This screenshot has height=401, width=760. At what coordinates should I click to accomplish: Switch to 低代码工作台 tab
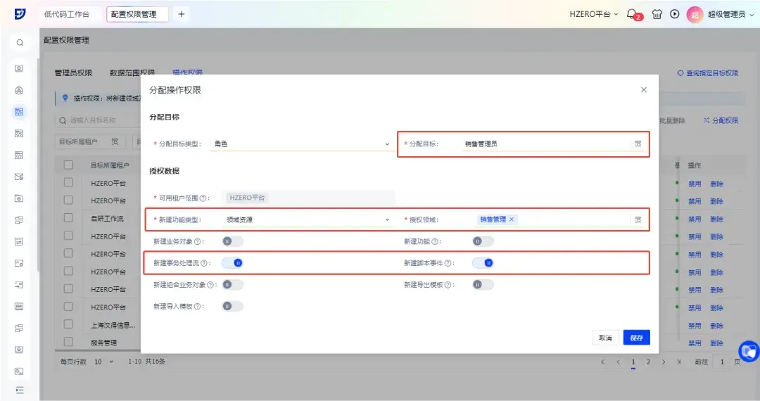tap(67, 15)
